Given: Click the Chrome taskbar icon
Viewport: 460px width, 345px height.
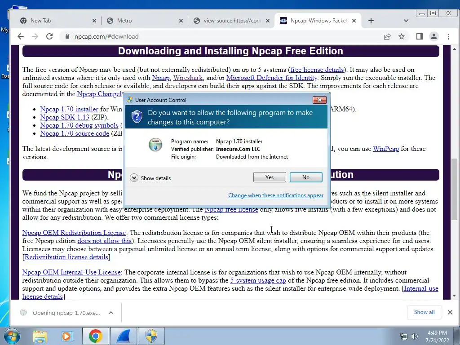Looking at the screenshot, I should (95, 336).
